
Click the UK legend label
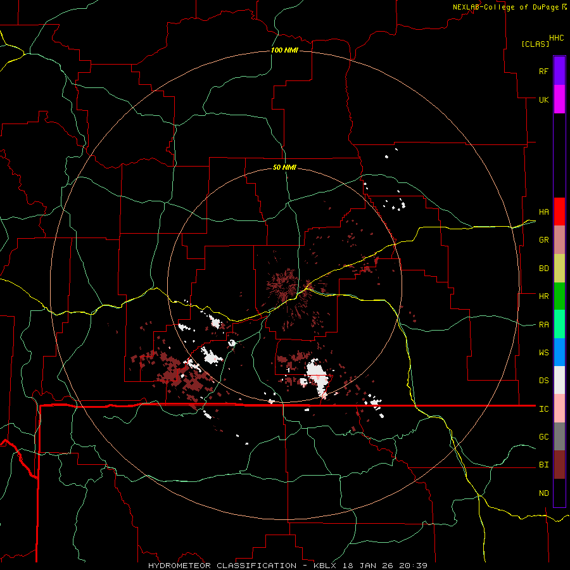pos(543,99)
